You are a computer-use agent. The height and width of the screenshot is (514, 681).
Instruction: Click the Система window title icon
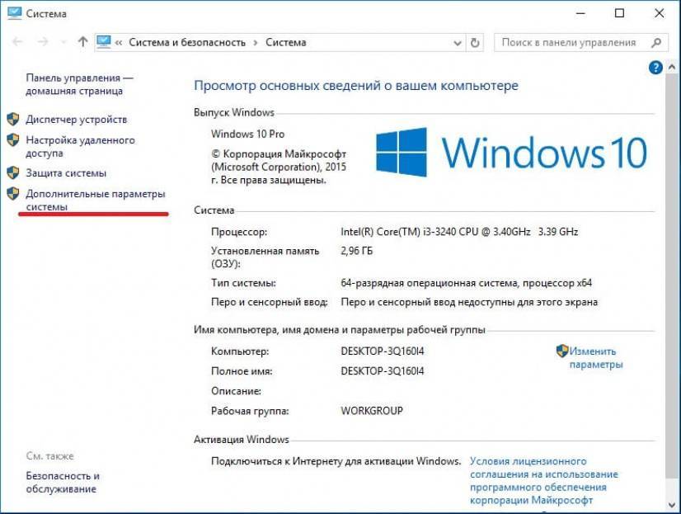click(x=14, y=13)
